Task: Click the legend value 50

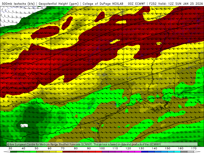Action: (x=36, y=148)
